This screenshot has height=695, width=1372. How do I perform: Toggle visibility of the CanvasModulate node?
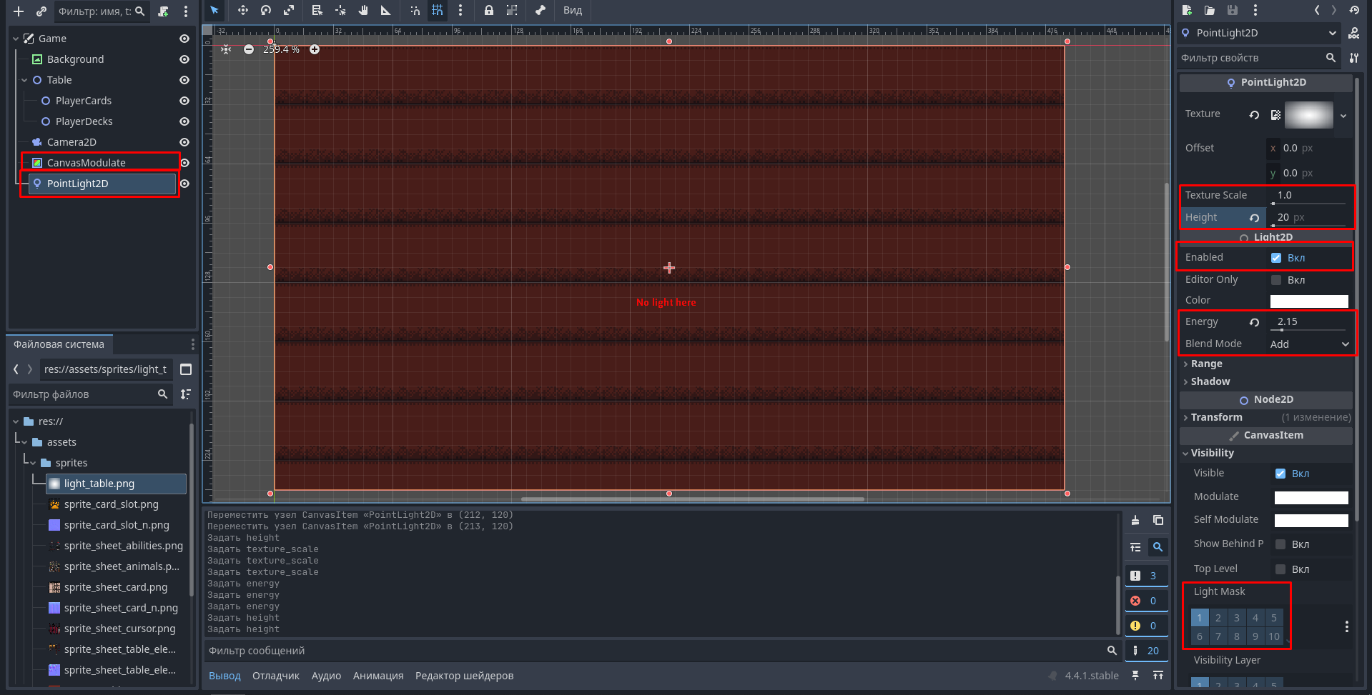tap(185, 163)
